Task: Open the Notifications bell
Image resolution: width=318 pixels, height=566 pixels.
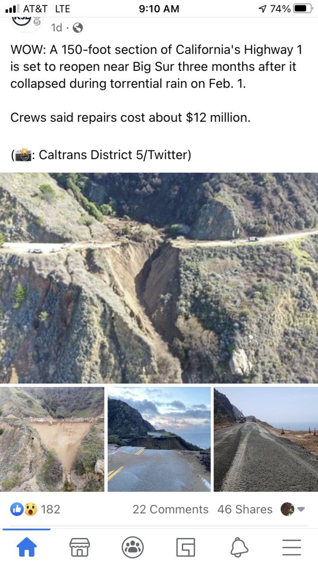Action: 239,547
